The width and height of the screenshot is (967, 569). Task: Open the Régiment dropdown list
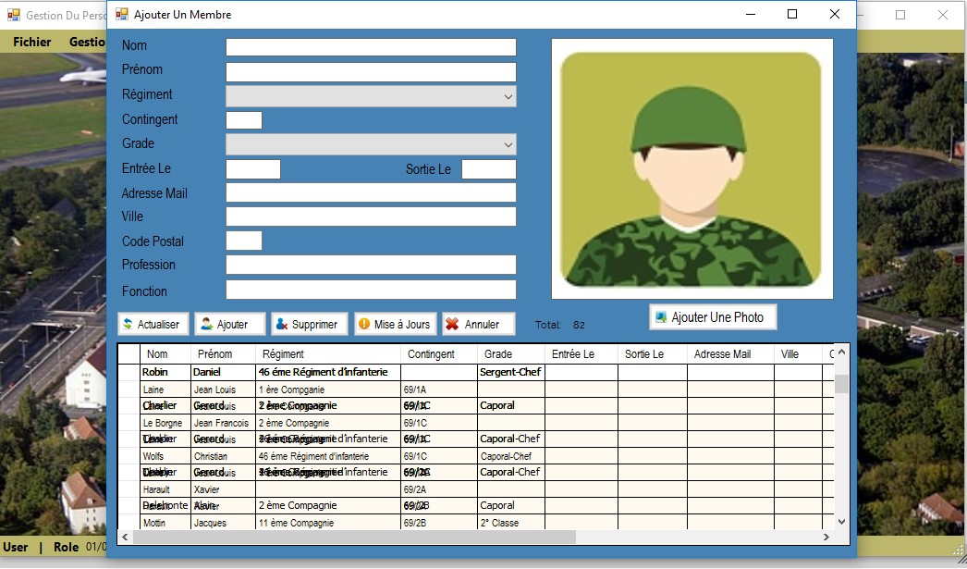(x=371, y=96)
